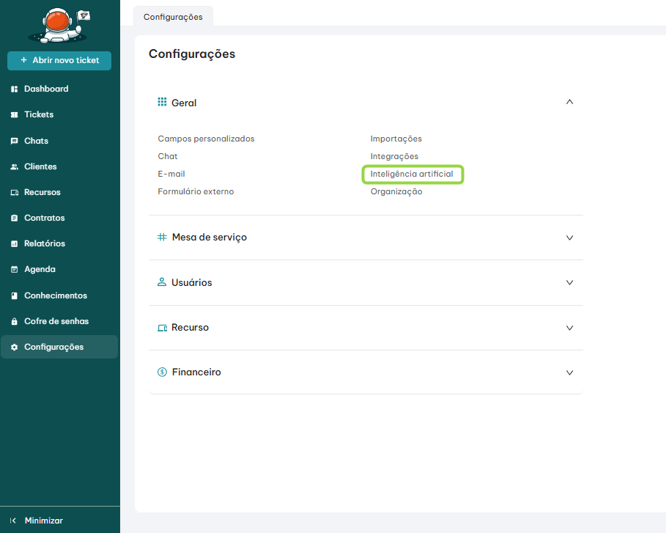Click the Cofre de senhas padlock icon
Image resolution: width=666 pixels, height=533 pixels.
14,321
